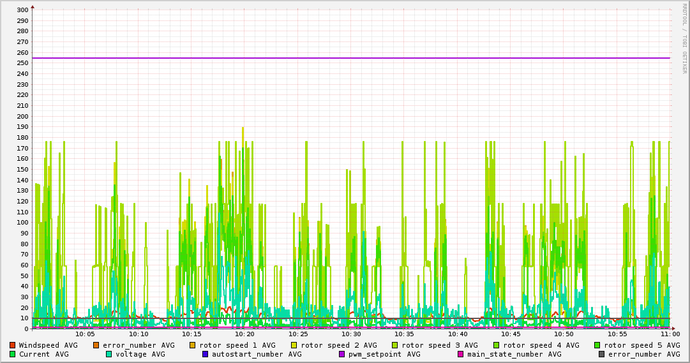This screenshot has width=690, height=363.
Task: Click the pwm_setpoint AVG legend text
Action: pos(384,354)
